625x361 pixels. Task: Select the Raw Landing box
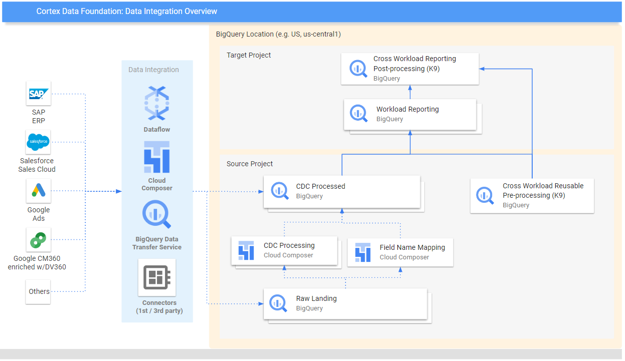click(345, 303)
